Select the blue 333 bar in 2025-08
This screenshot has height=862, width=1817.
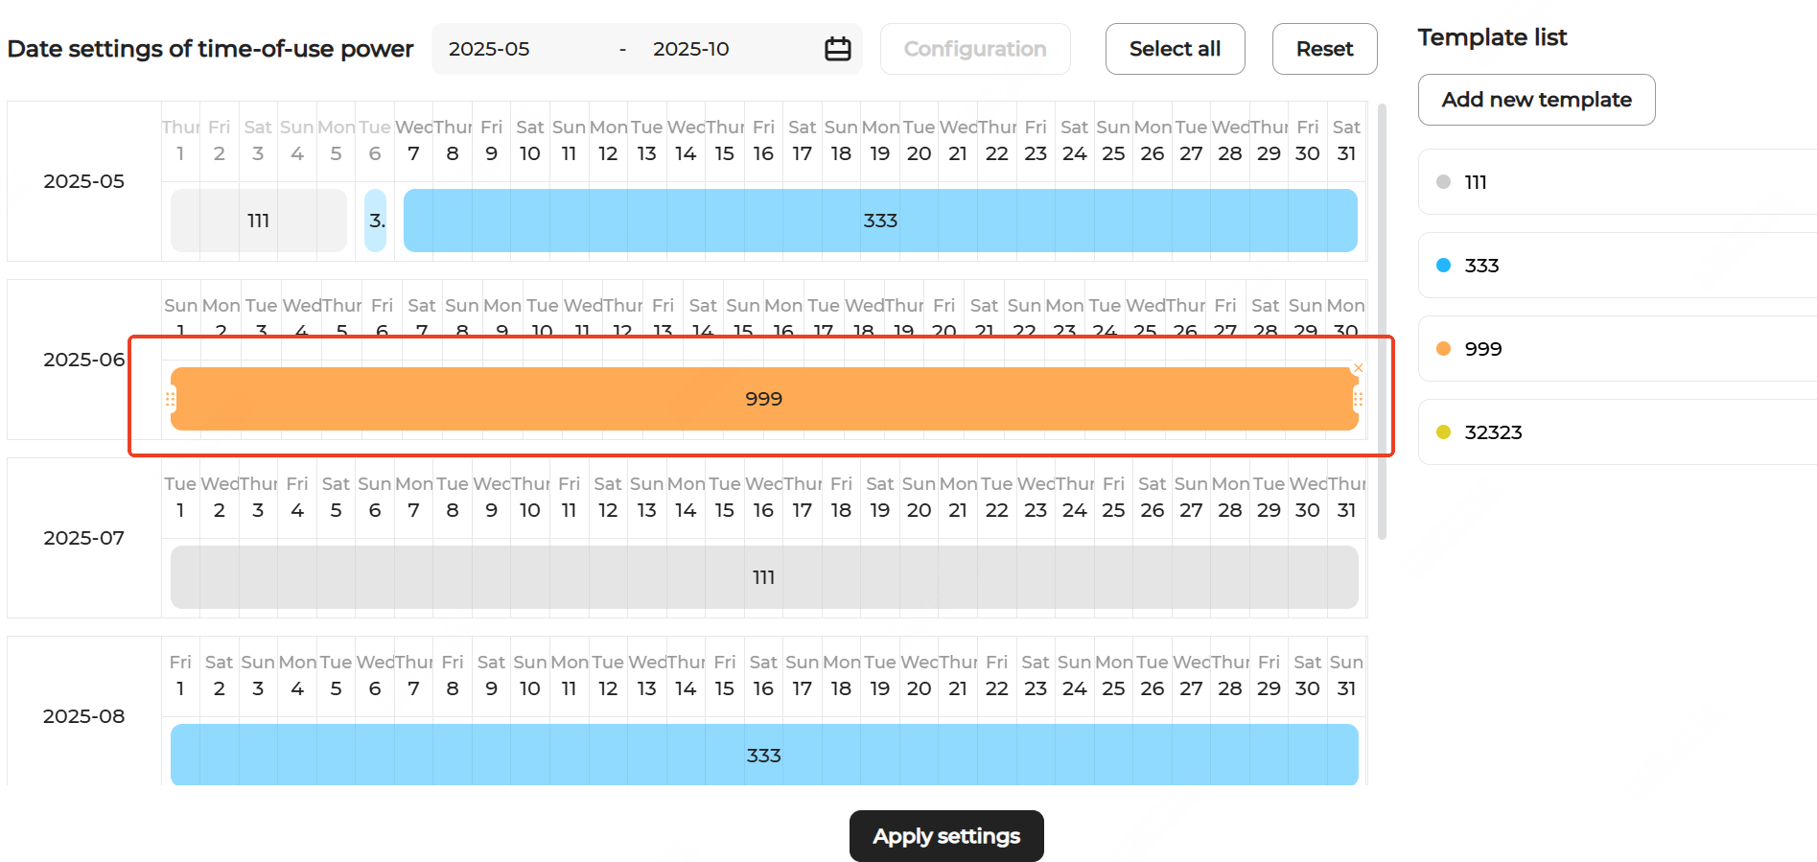pyautogui.click(x=763, y=756)
